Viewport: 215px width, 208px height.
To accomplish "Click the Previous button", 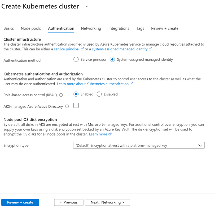I will pyautogui.click(x=69, y=202).
